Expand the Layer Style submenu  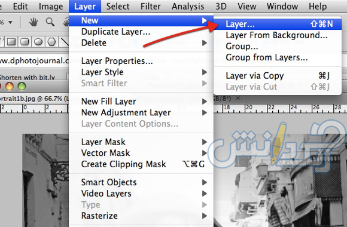click(141, 72)
